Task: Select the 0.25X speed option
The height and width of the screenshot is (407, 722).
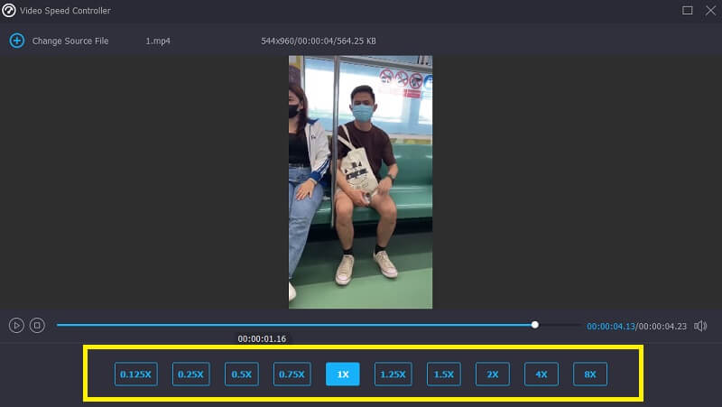Action: pyautogui.click(x=190, y=374)
